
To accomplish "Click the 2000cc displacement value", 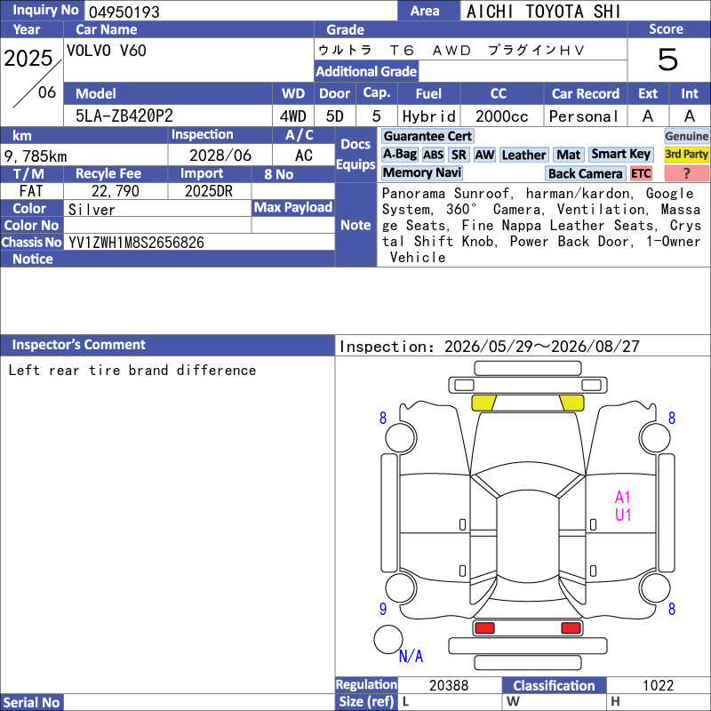I will pos(502,117).
